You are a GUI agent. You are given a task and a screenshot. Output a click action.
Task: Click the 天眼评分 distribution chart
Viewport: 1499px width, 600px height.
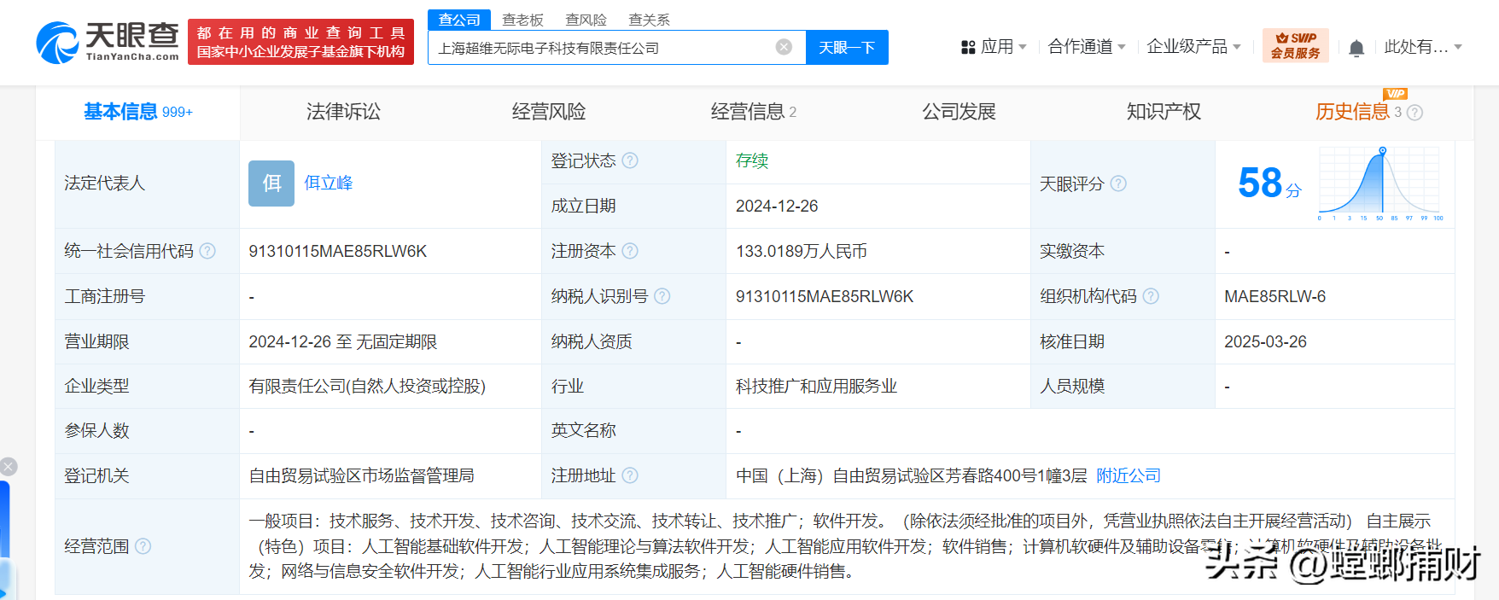click(x=1380, y=183)
